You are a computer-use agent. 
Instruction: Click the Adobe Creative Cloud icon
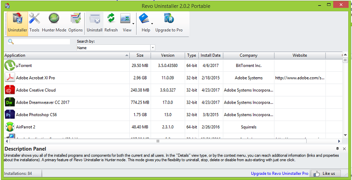point(10,90)
